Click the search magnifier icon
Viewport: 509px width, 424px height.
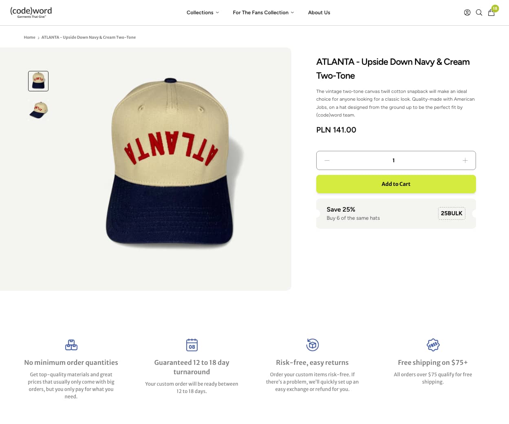point(479,13)
